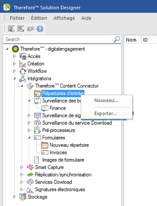Expand the Surveillance de sig node
Image resolution: width=157 pixels, height=206 pixels.
29,116
